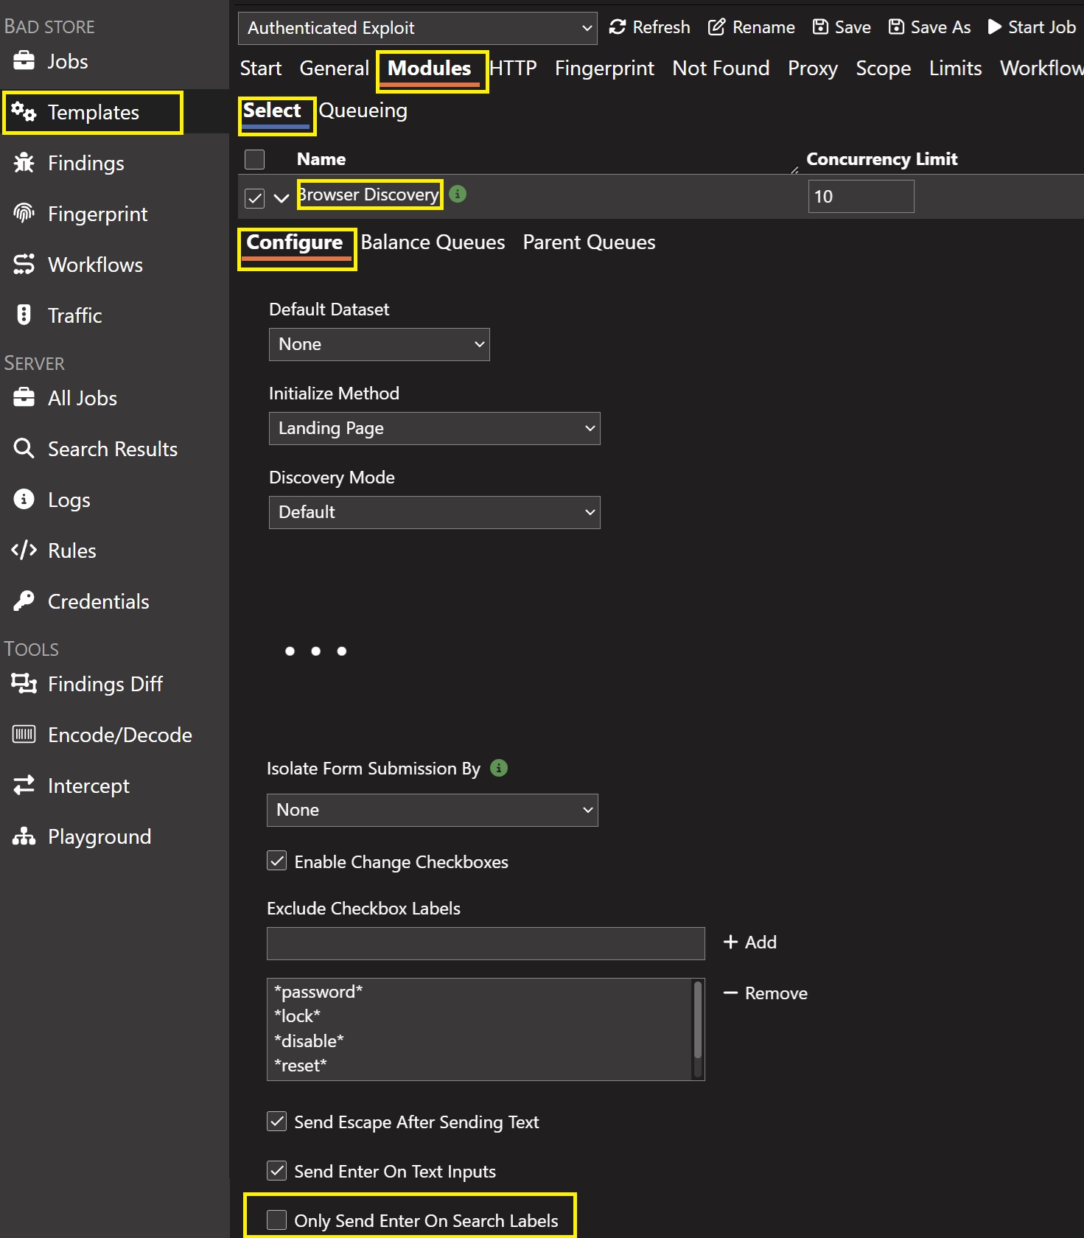The height and width of the screenshot is (1238, 1084).
Task: Click the Remove button
Action: [x=766, y=993]
